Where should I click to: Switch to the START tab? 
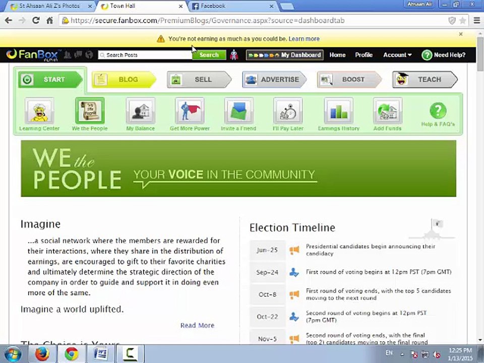click(x=50, y=79)
